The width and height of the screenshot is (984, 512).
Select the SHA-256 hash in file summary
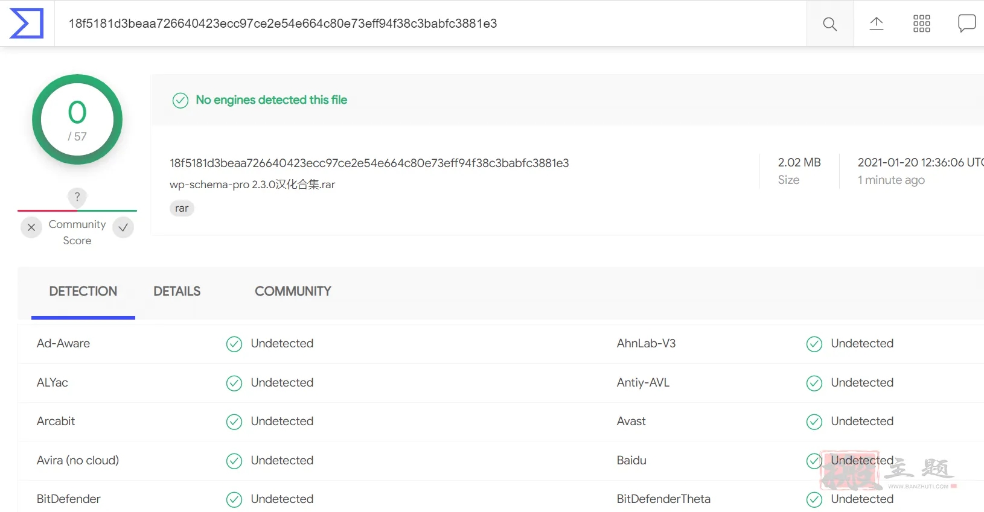(369, 163)
